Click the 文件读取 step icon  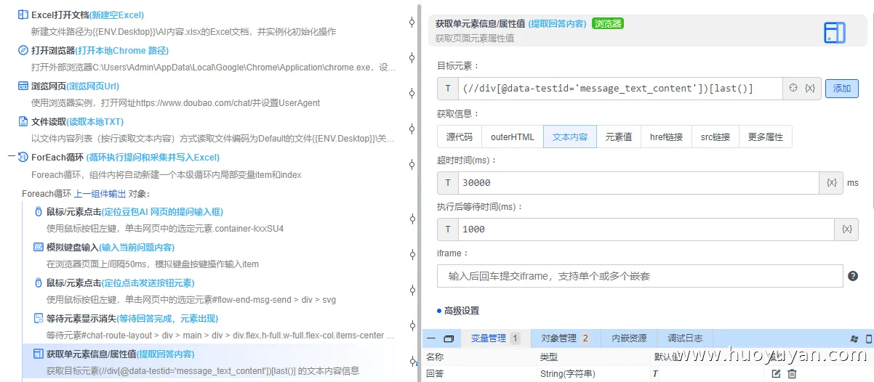[23, 121]
